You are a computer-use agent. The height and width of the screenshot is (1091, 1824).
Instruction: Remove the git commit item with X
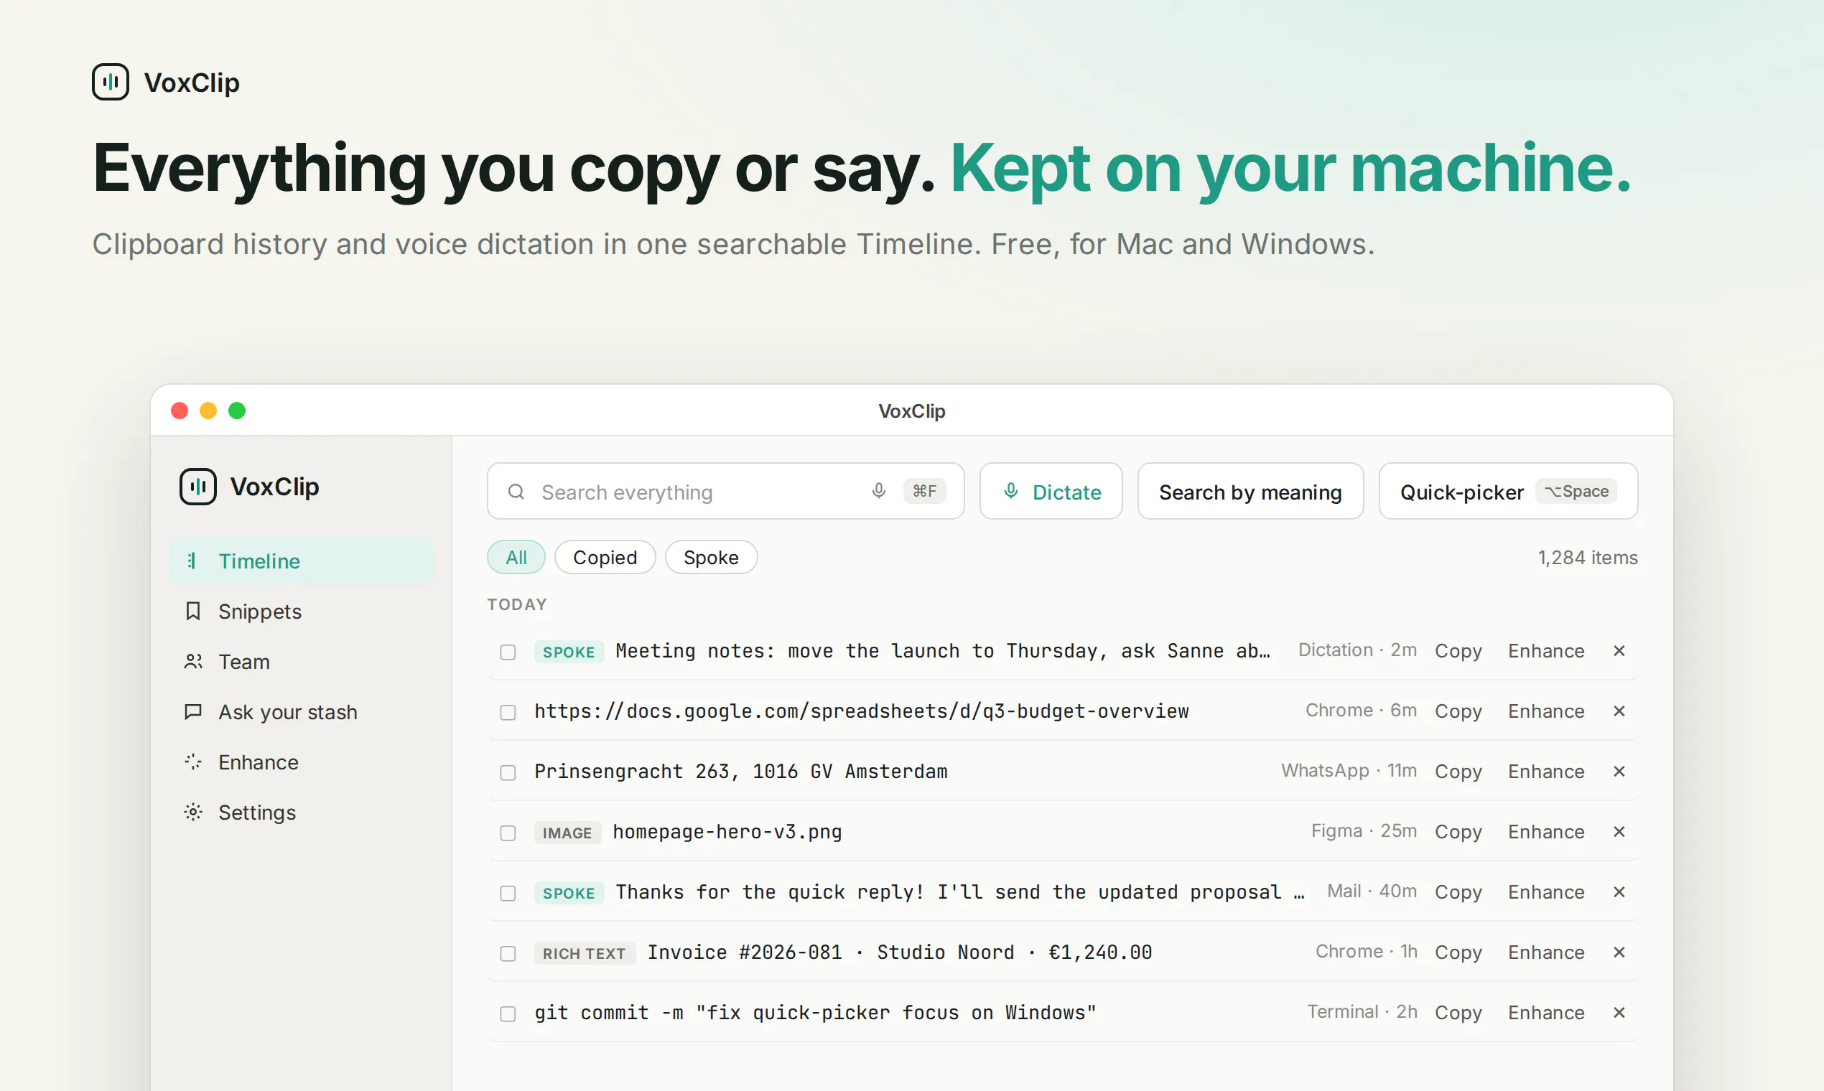pos(1619,1012)
